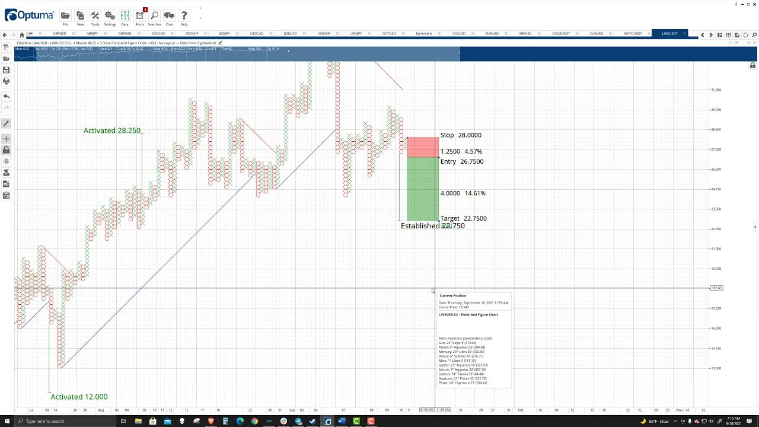Click the refresh circular arrow icon
This screenshot has width=759, height=427.
[x=746, y=35]
